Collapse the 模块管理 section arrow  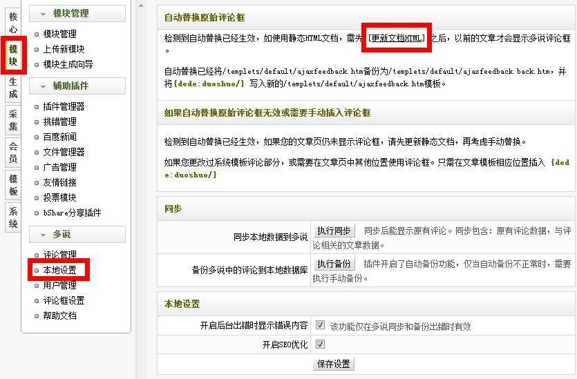click(x=43, y=14)
